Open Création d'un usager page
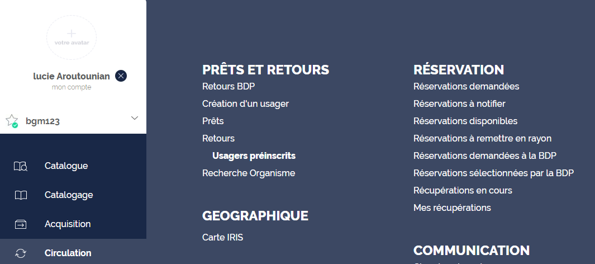 pos(245,103)
